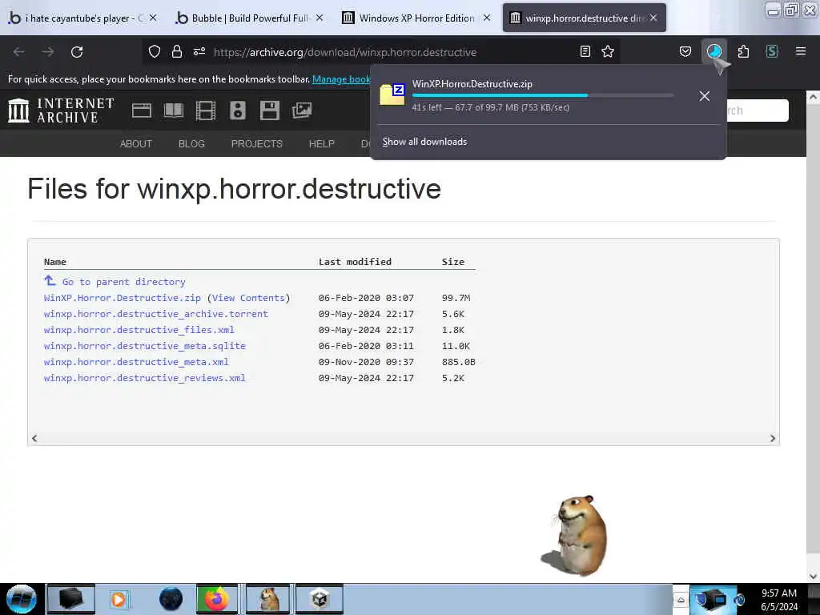Open the Images icon
This screenshot has width=820, height=615.
[x=302, y=111]
